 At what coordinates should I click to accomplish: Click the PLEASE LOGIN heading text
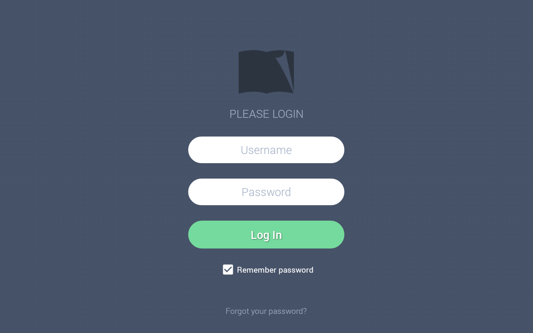click(266, 114)
